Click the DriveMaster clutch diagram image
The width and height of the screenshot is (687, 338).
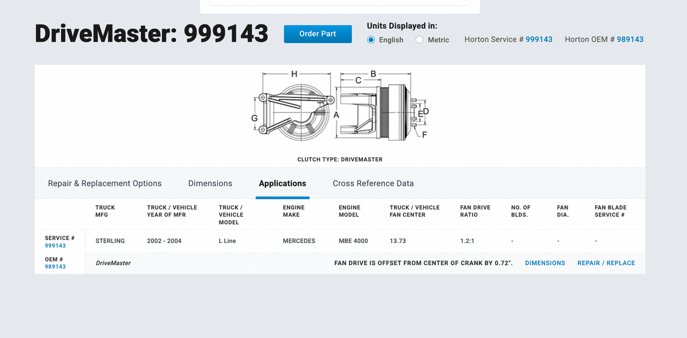coord(341,106)
